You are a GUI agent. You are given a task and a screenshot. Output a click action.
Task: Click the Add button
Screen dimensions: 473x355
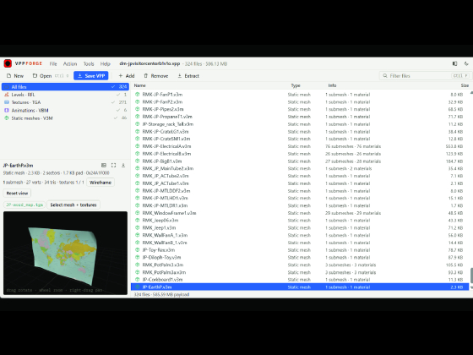(127, 76)
